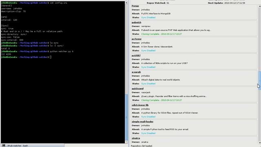Image resolution: width=261 pixels, height=147 pixels.
Task: Click 'A simple Python tool to feed RSS' text
Action: coord(165,129)
